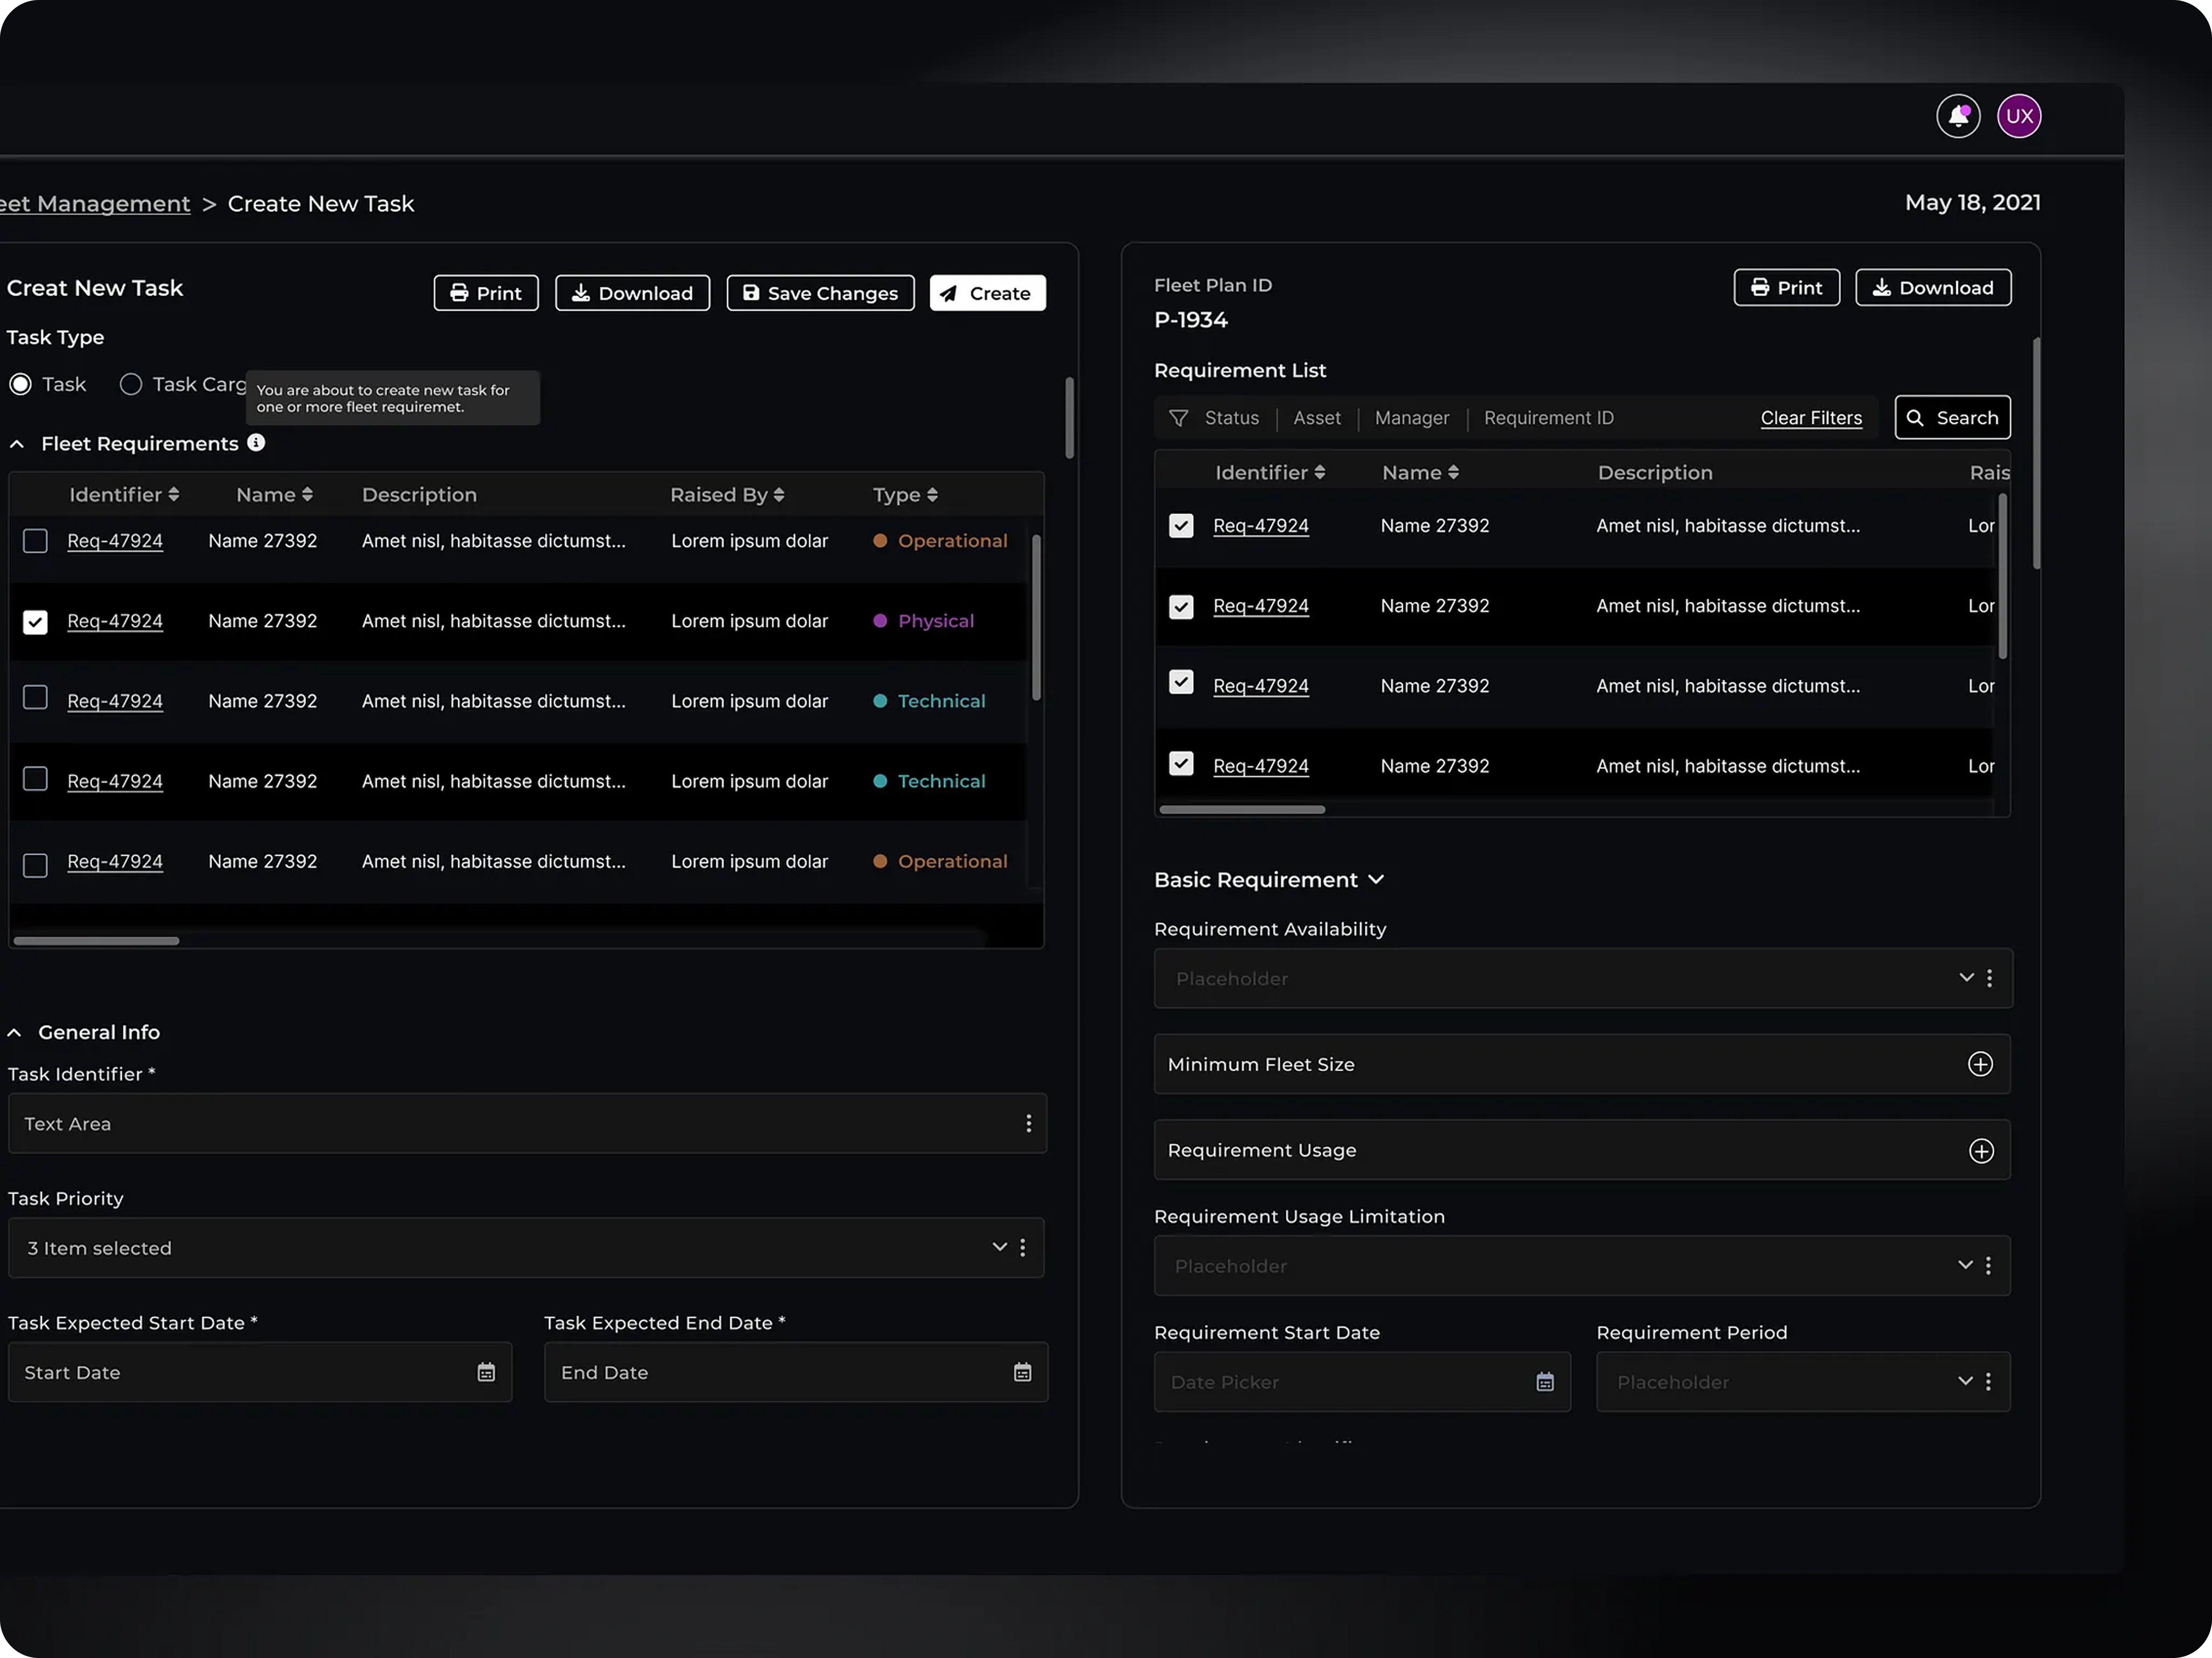Check the first Operational requirement row

[x=35, y=541]
